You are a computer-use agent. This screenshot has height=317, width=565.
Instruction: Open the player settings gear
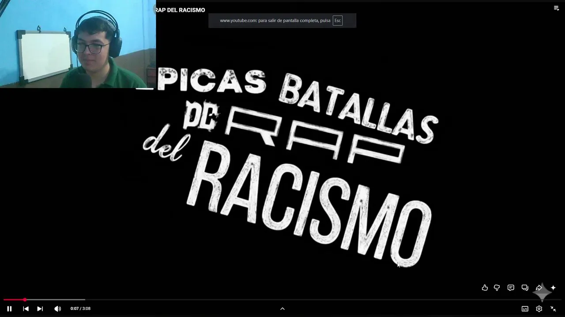point(539,309)
